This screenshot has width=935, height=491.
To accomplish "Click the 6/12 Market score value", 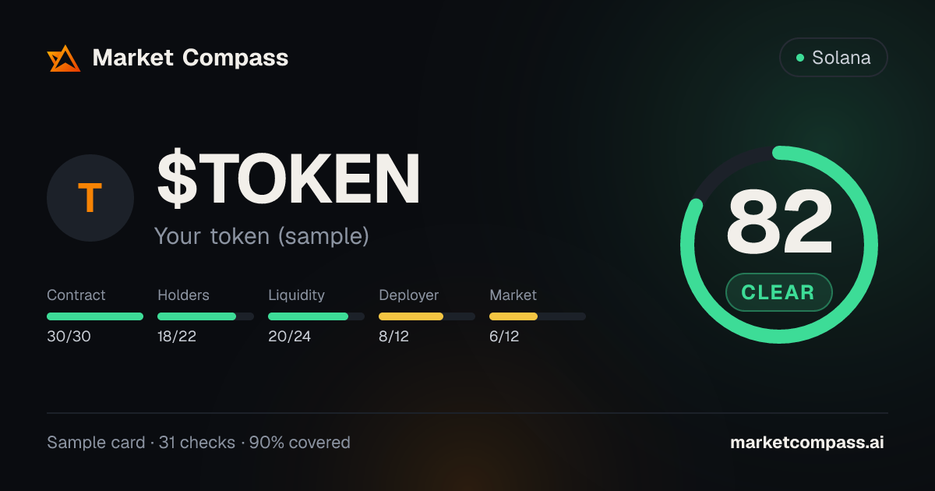I will coord(504,337).
